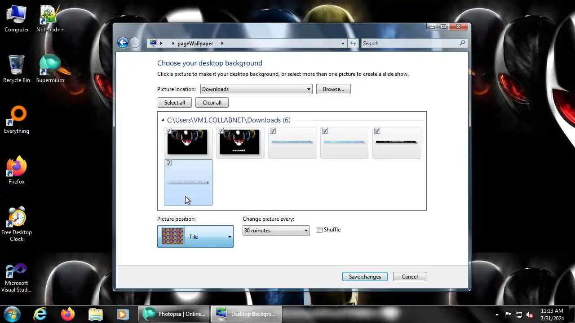Image resolution: width=575 pixels, height=323 pixels.
Task: Enable the Shuffle checkbox
Action: coord(319,230)
